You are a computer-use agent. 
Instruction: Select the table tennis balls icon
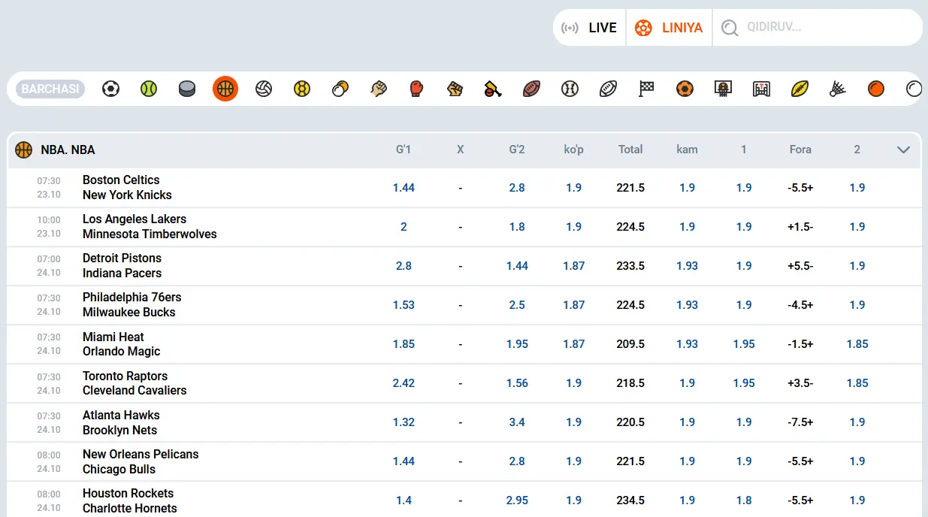point(340,89)
